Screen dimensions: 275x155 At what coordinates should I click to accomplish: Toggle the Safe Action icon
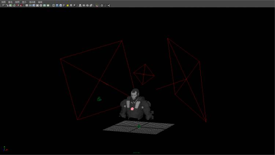44,5
